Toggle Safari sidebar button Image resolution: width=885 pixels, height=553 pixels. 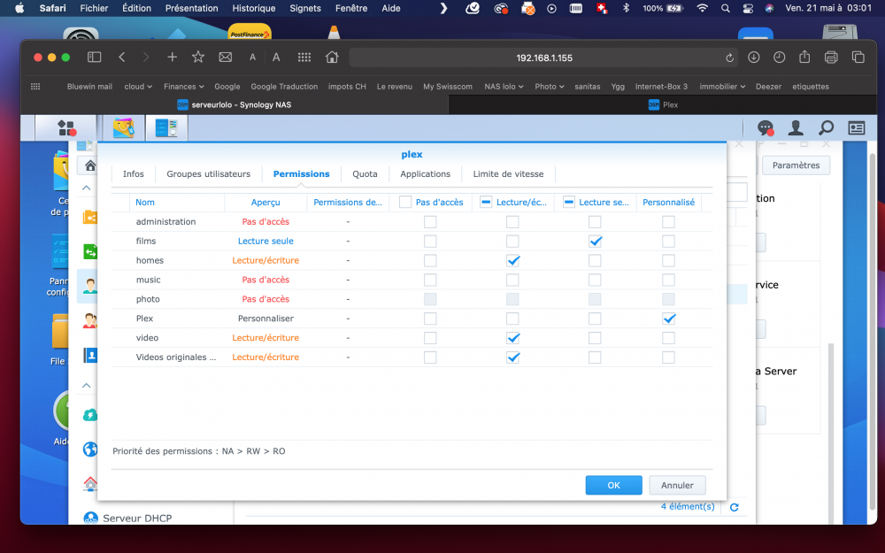click(x=95, y=57)
